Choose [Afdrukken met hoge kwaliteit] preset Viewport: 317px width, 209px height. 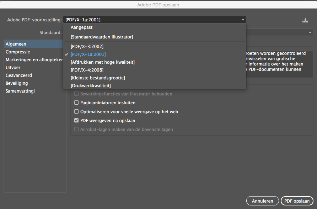click(x=155, y=62)
